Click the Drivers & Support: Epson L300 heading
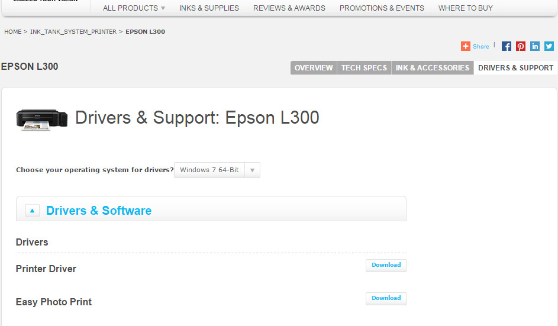 197,118
